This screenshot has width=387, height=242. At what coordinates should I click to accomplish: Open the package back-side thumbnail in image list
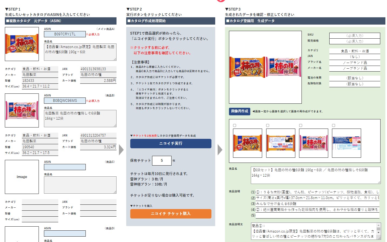pyautogui.click(x=281, y=143)
